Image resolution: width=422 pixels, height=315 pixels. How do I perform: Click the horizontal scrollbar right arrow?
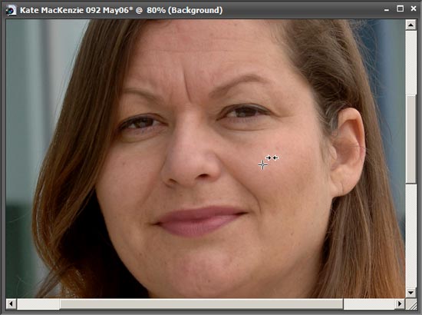(400, 303)
